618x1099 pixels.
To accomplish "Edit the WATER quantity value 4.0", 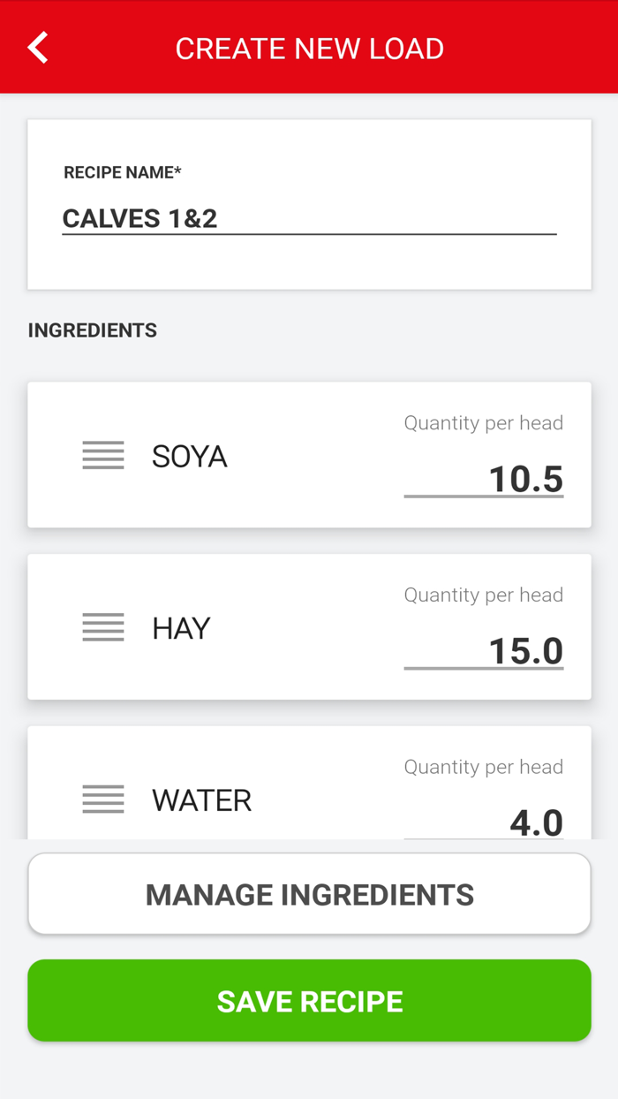I will click(x=484, y=822).
